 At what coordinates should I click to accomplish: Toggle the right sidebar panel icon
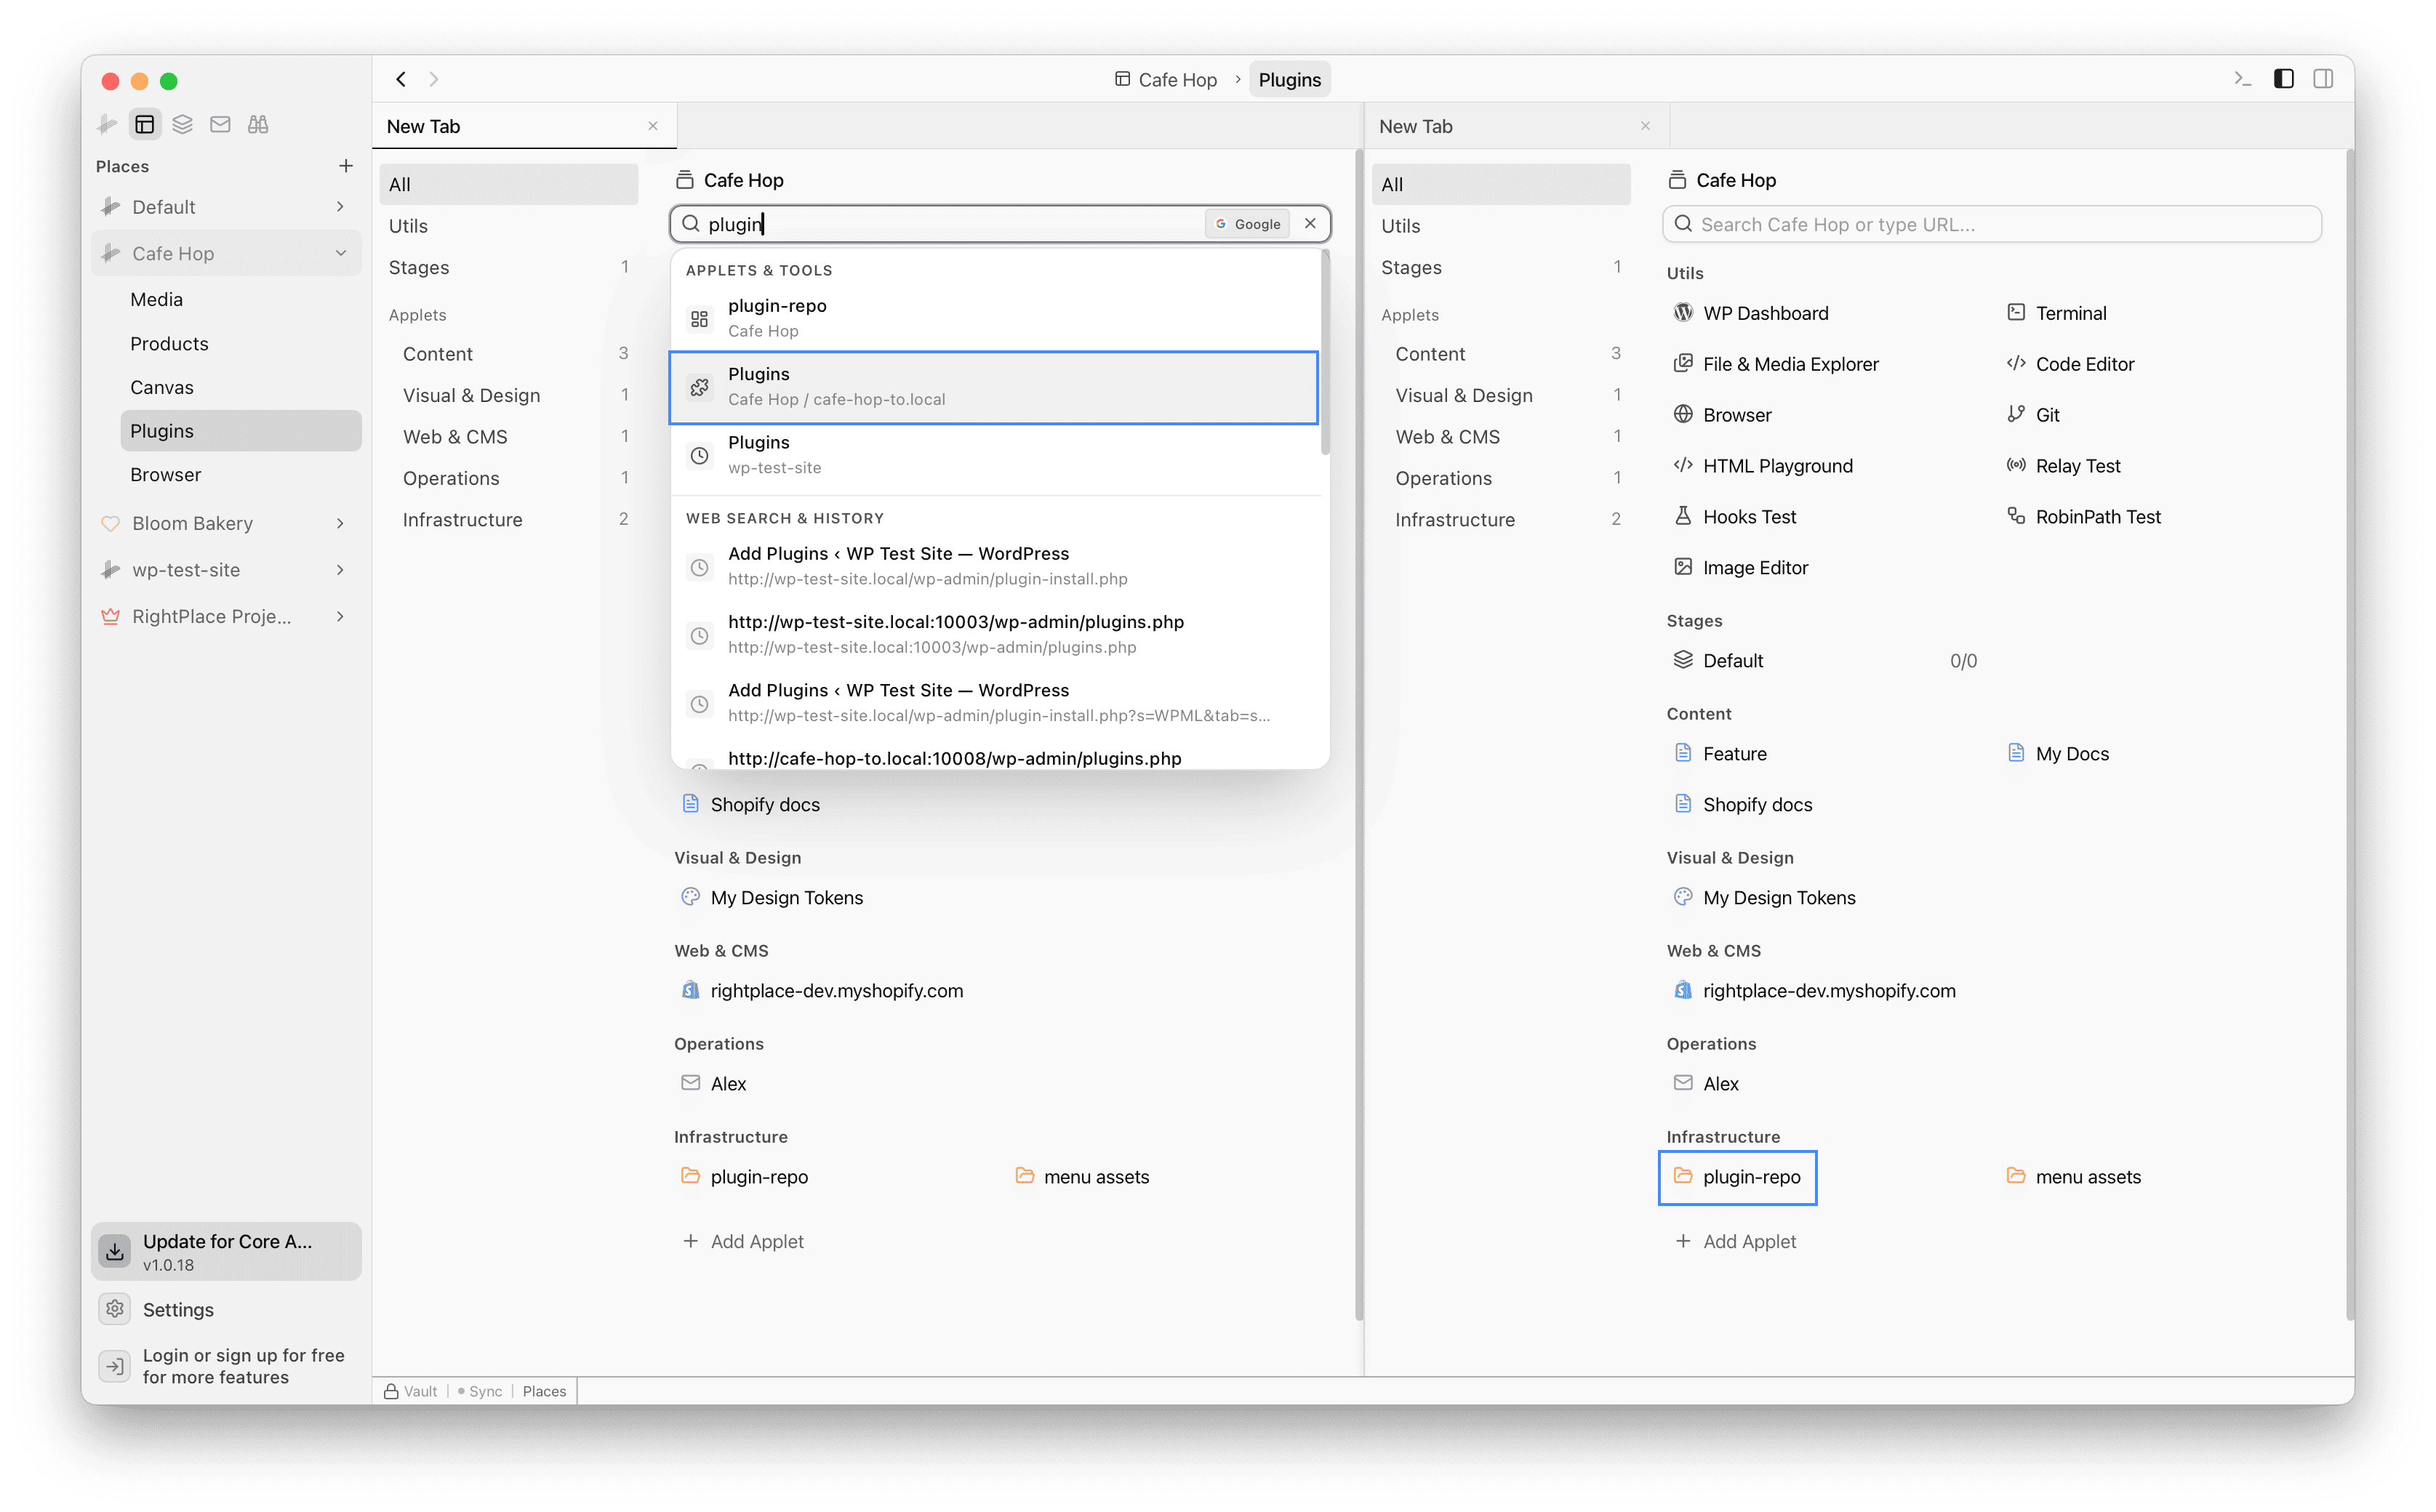[x=2323, y=79]
